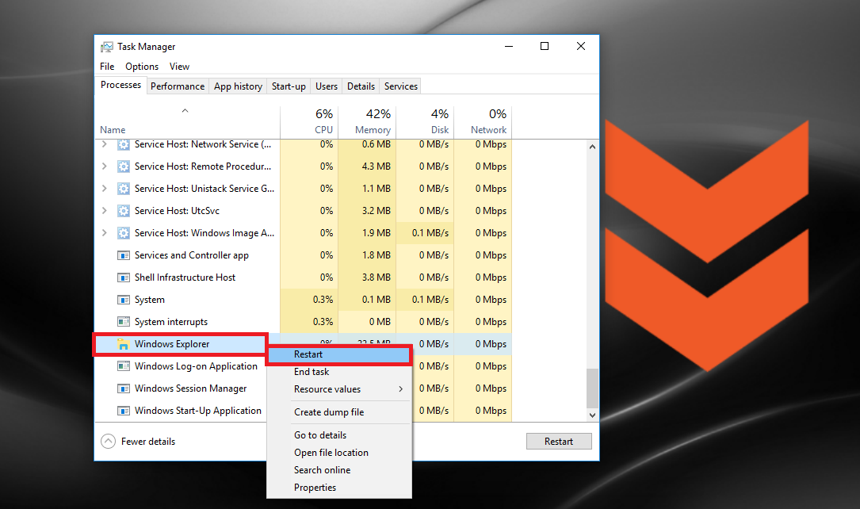Click the Service Host: Unistack Service gear icon

click(124, 189)
